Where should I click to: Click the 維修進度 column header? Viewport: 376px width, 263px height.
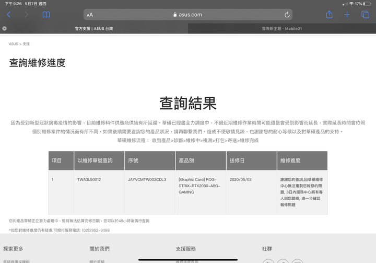[x=302, y=161]
